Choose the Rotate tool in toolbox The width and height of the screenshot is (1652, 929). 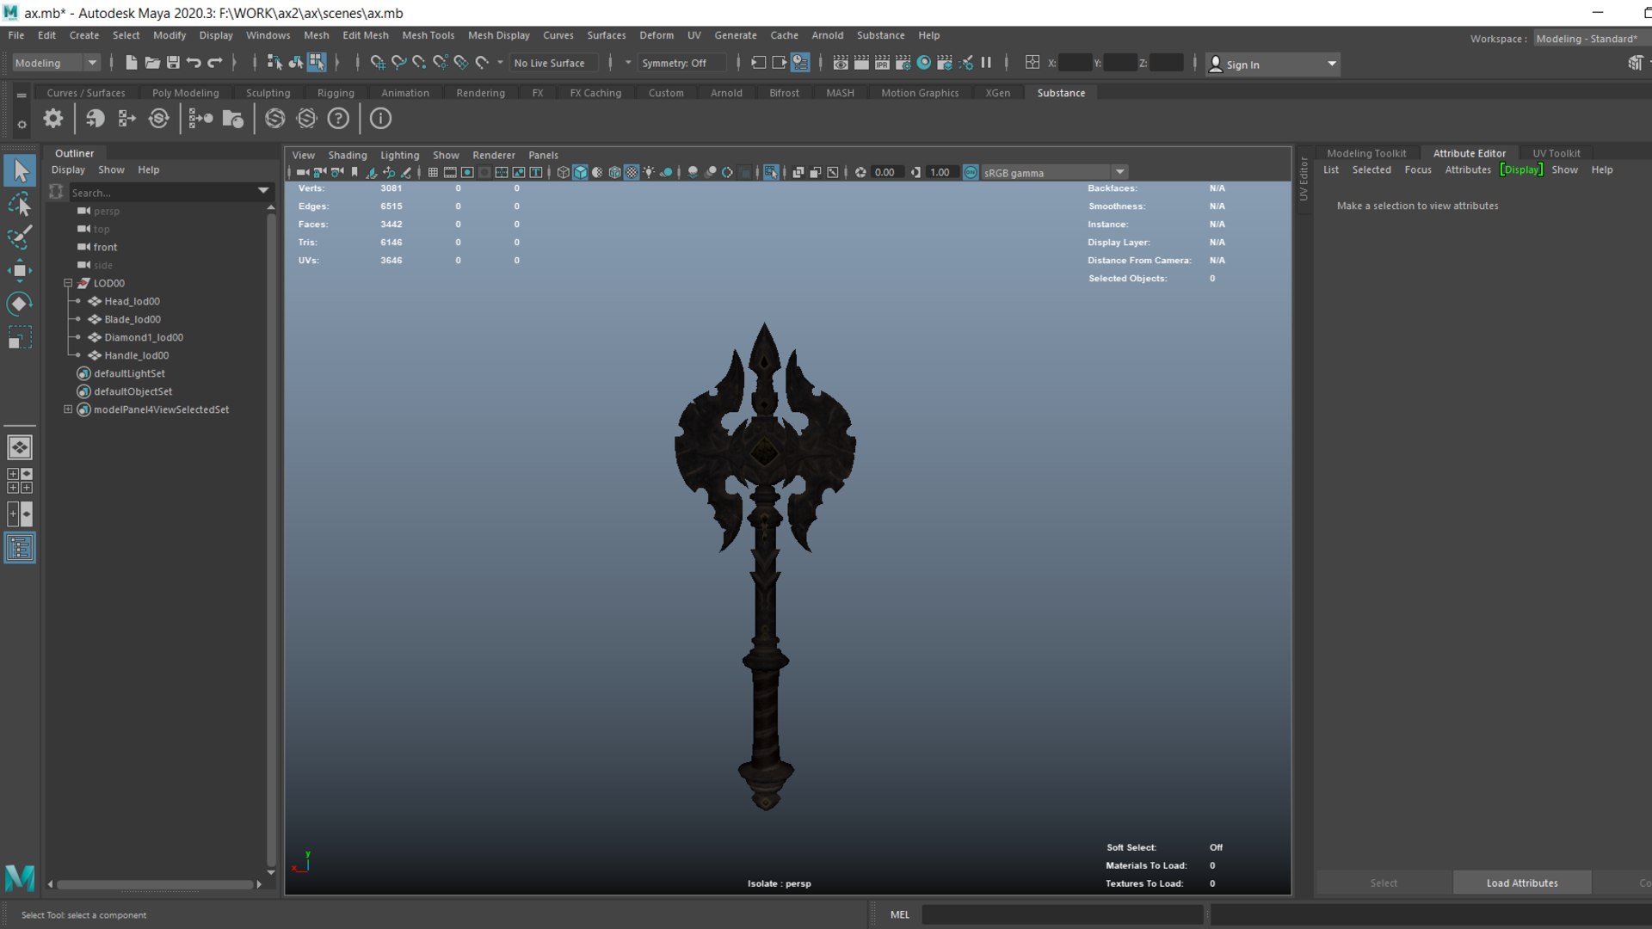point(20,303)
